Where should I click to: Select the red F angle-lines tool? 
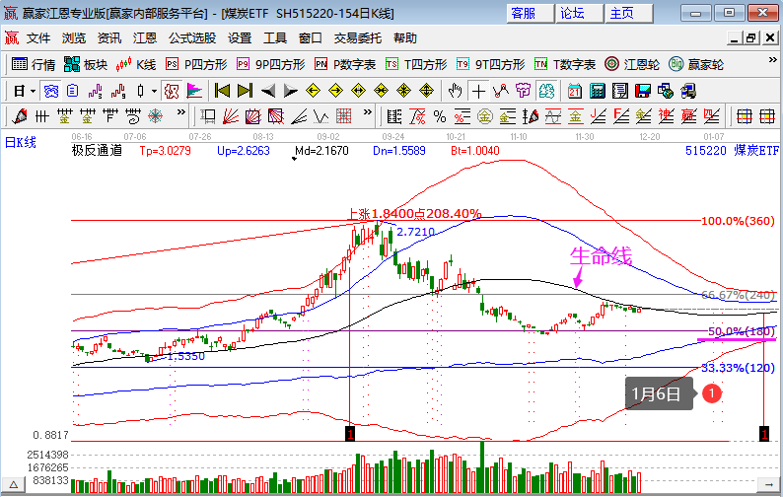[x=621, y=116]
